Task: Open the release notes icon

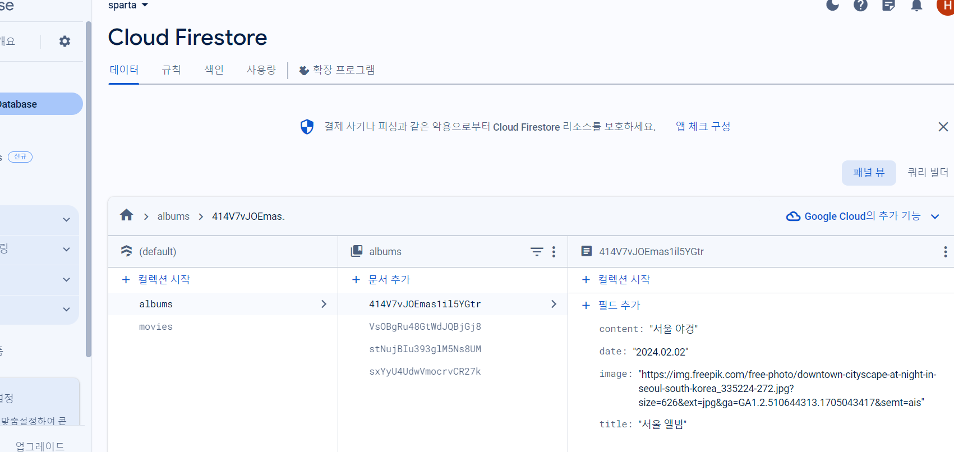Action: point(888,5)
